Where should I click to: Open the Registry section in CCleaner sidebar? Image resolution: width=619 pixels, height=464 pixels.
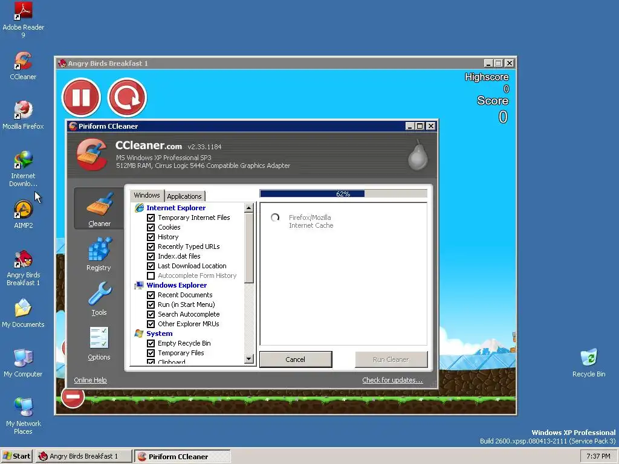[x=99, y=254]
